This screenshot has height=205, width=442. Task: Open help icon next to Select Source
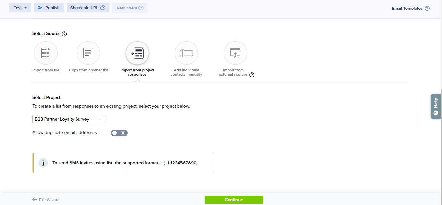(64, 34)
